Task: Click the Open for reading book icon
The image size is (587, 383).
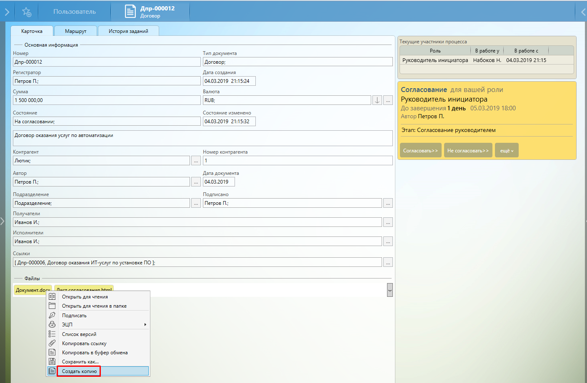Action: pos(52,296)
